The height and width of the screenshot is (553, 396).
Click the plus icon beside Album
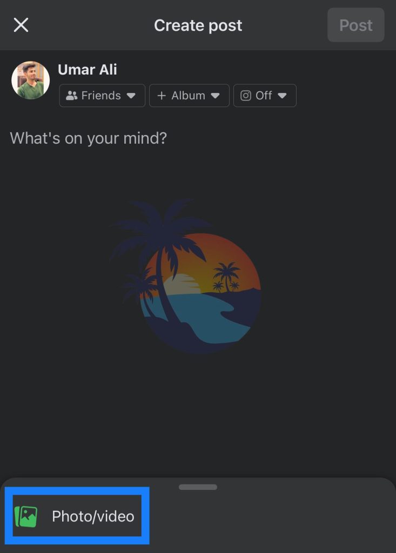[162, 96]
